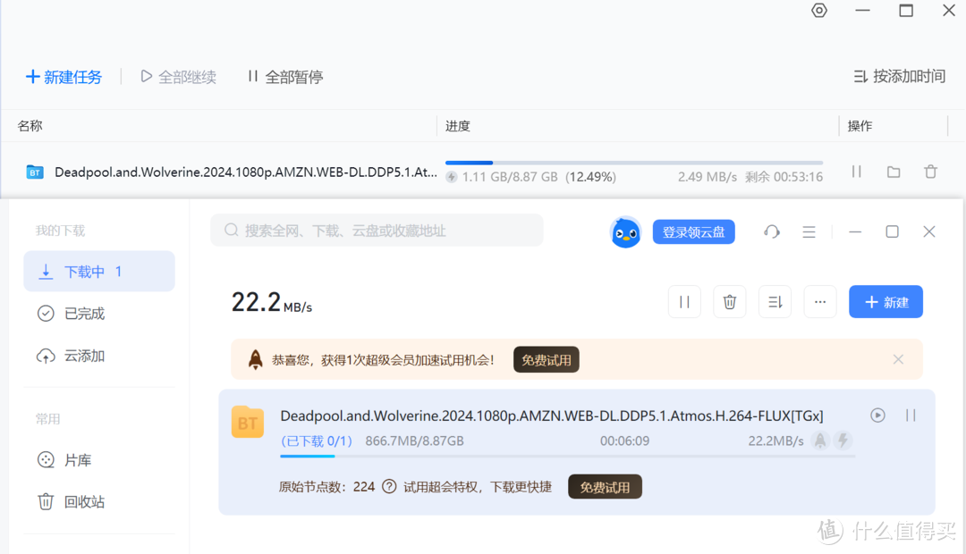The width and height of the screenshot is (966, 554).
Task: Click the 登录领云盘 login button
Action: [693, 231]
